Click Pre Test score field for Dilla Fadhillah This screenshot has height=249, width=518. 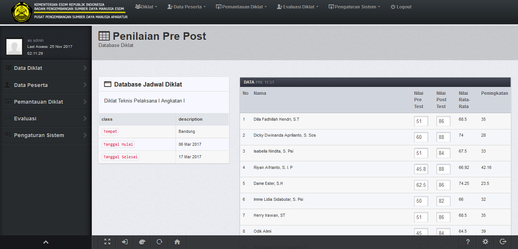(421, 121)
